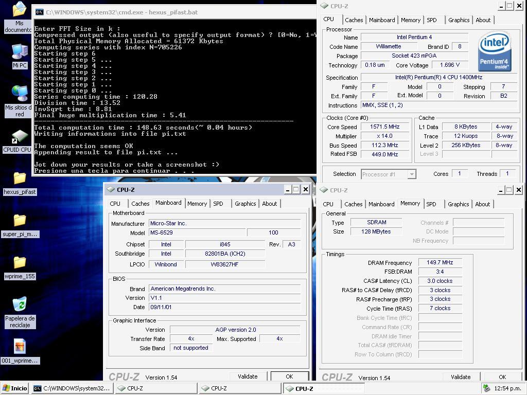Viewport: 527px width, 395px height.
Task: Click the BIOS Date 09/11/01 field
Action: pyautogui.click(x=224, y=307)
